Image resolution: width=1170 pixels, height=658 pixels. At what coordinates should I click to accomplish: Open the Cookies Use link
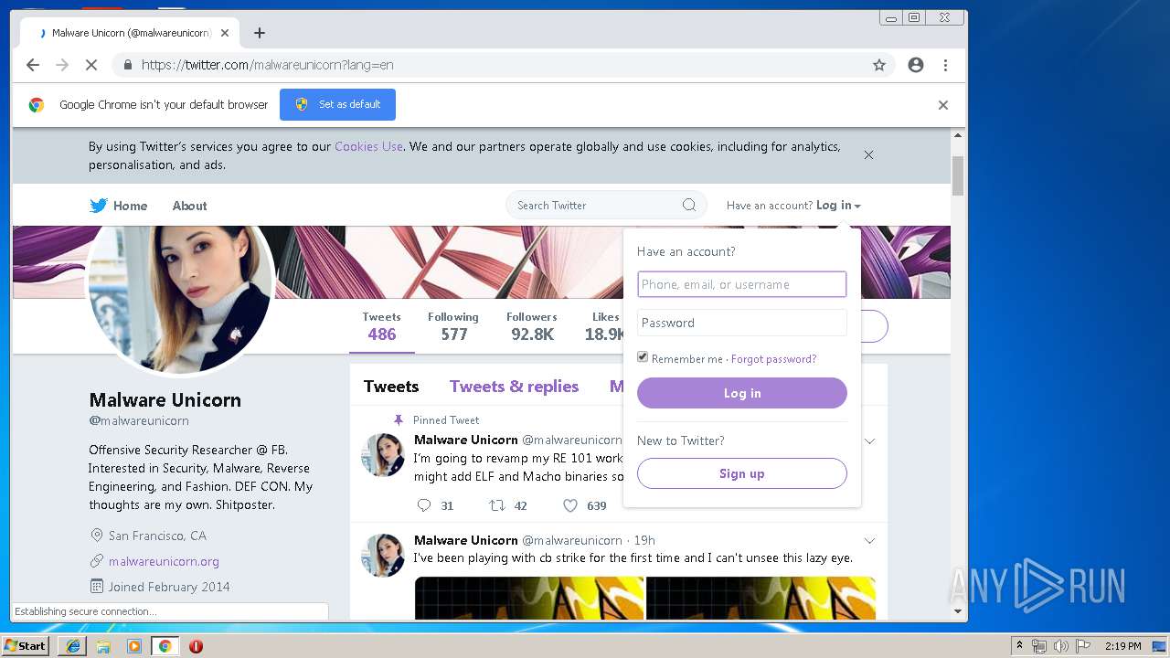point(368,146)
